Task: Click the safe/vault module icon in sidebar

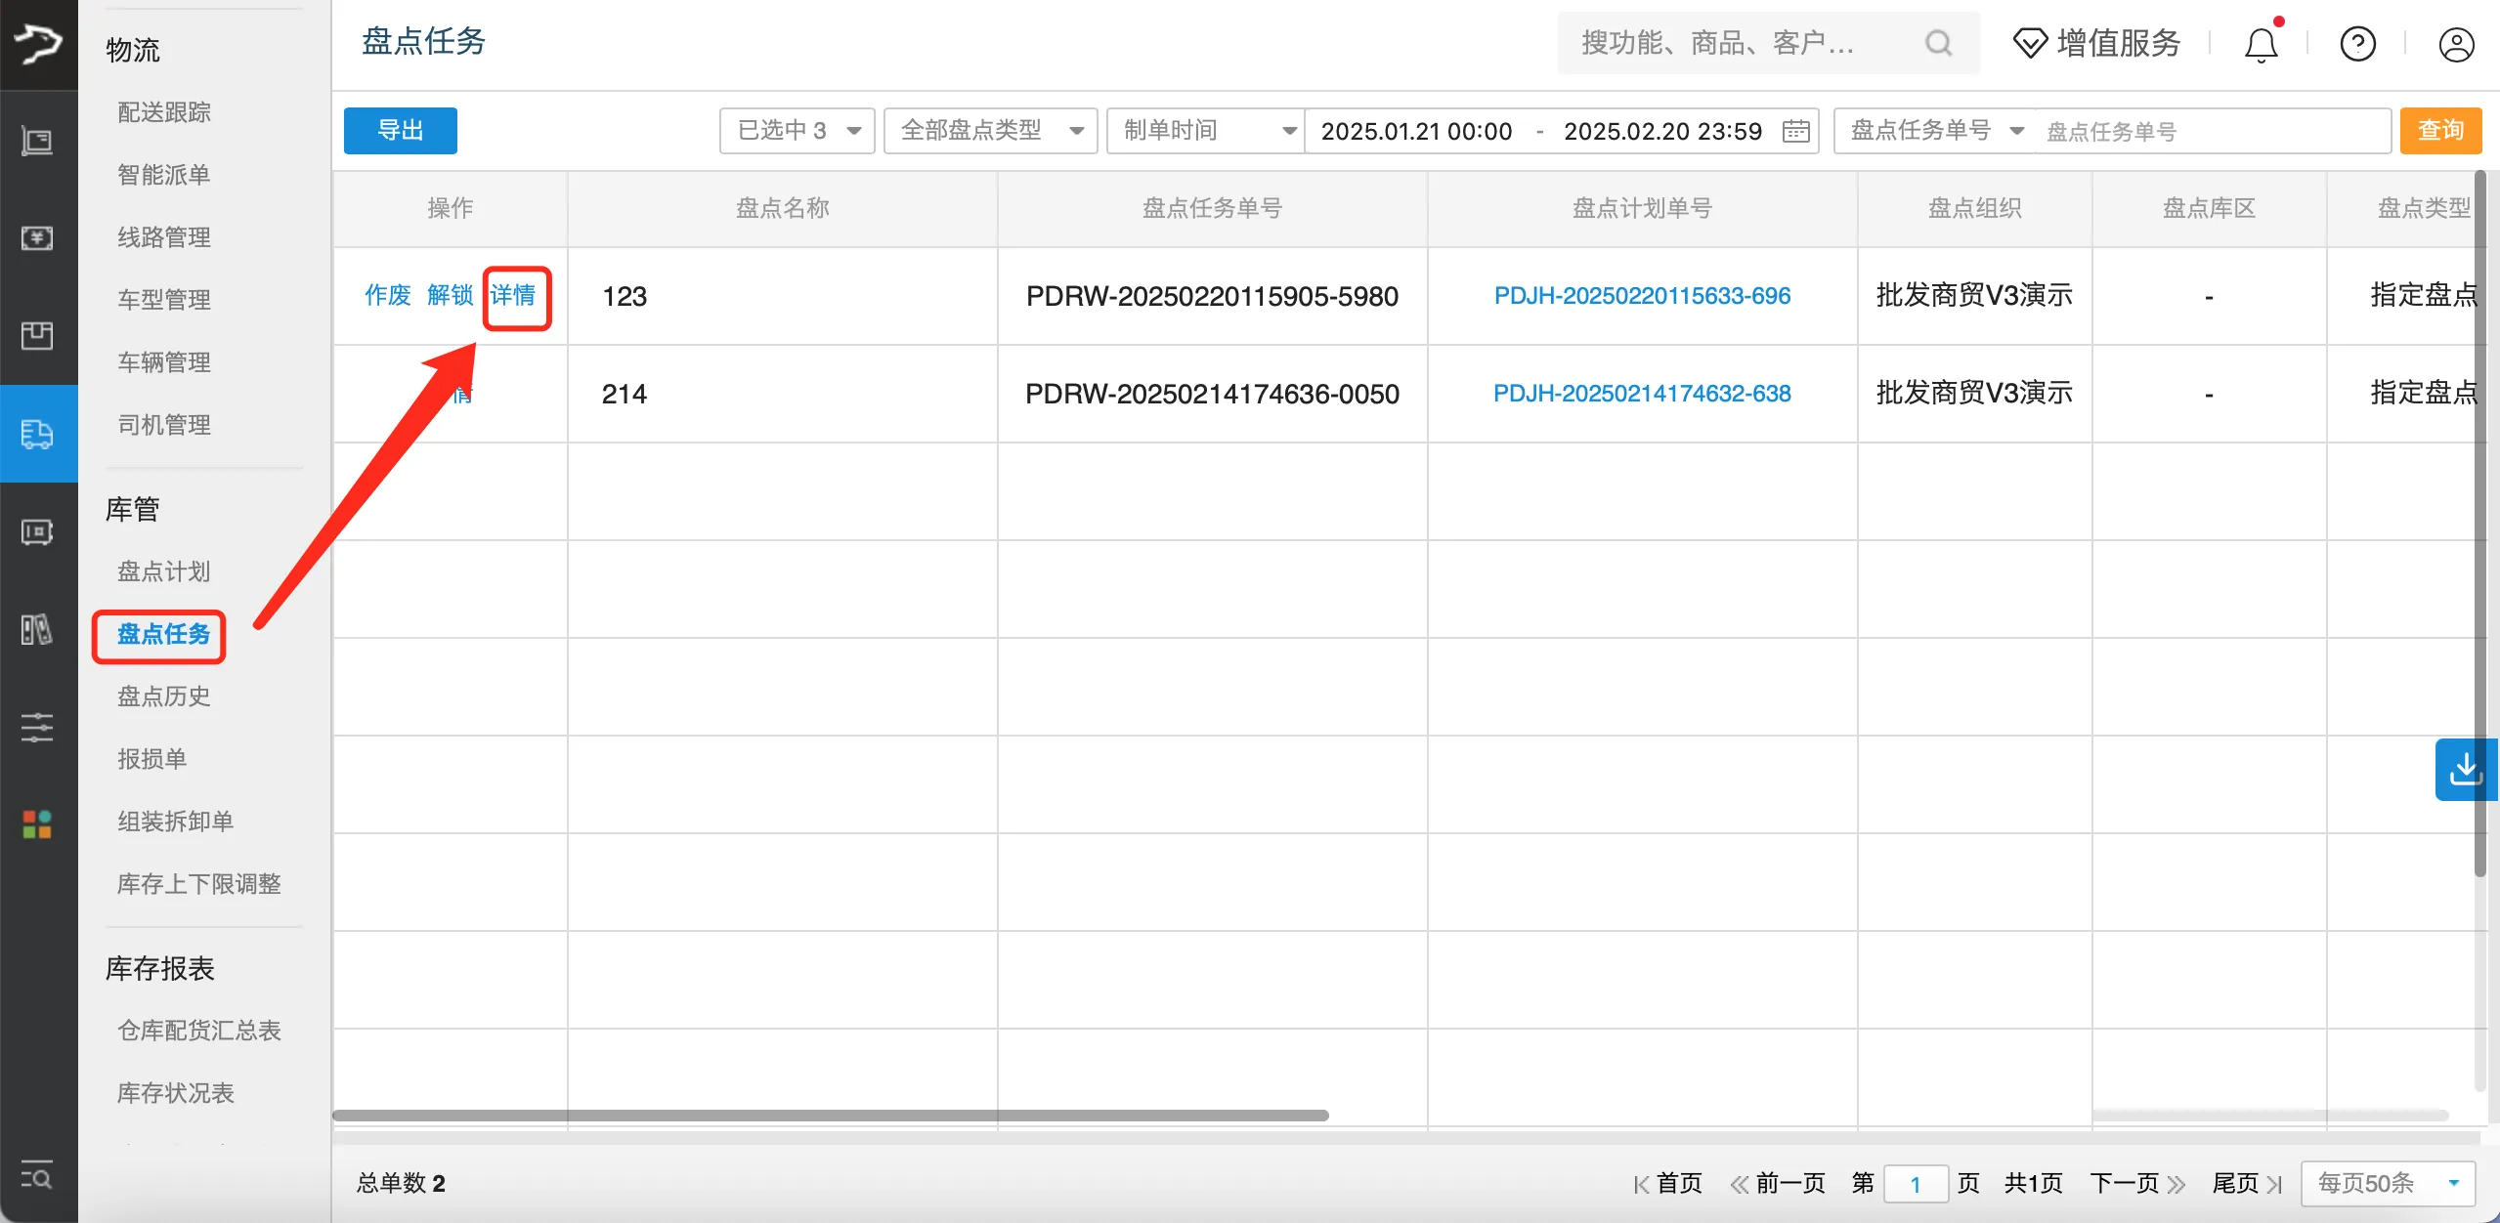Action: click(x=38, y=531)
